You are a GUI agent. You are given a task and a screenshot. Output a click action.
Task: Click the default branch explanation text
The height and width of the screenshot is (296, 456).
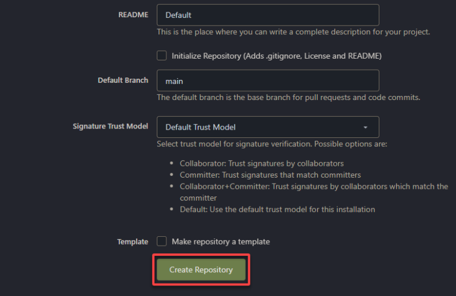click(x=289, y=98)
